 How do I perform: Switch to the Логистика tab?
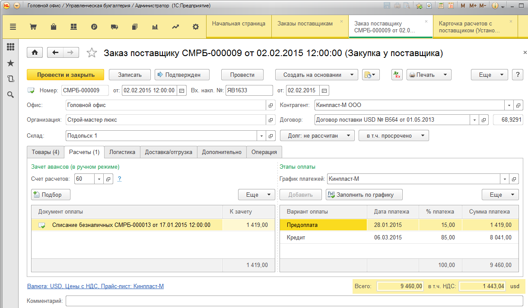(x=122, y=152)
